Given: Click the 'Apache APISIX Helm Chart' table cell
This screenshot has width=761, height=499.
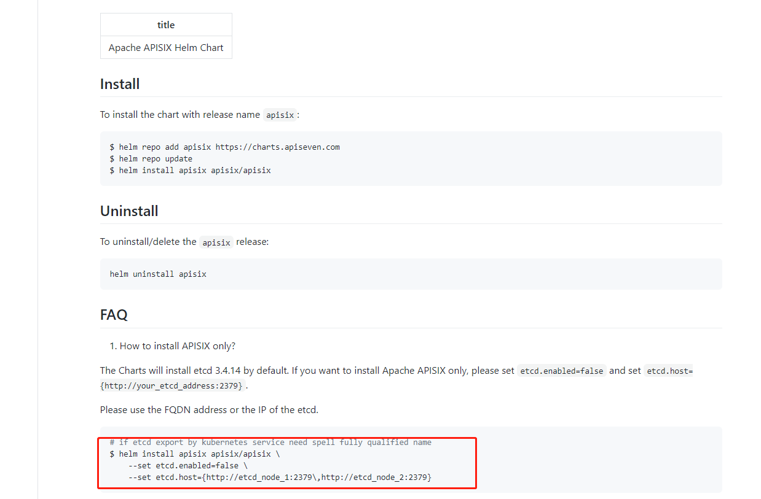Looking at the screenshot, I should pyautogui.click(x=166, y=47).
